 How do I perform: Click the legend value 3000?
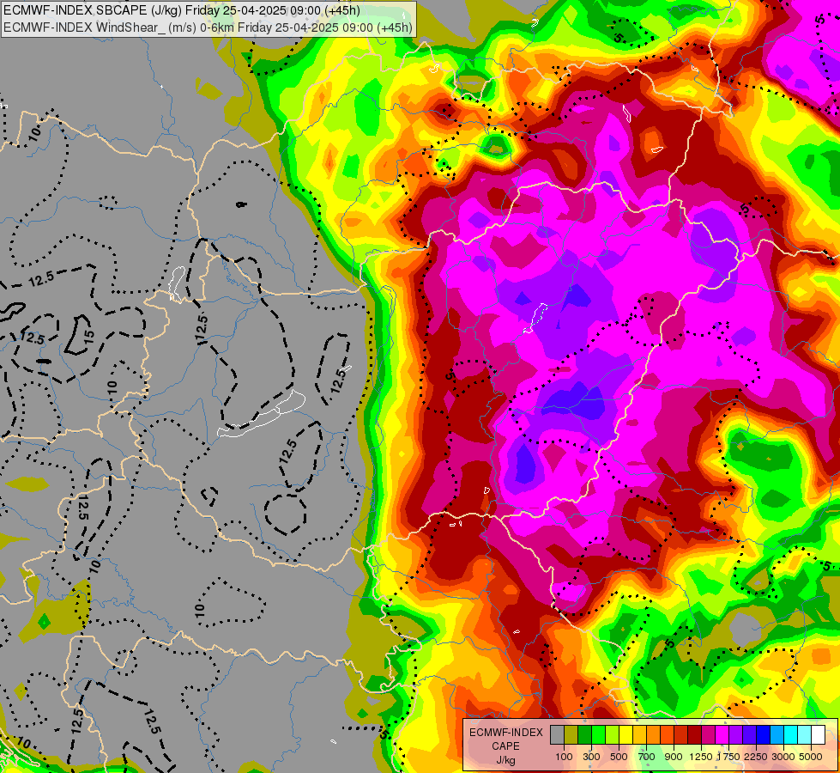point(783,757)
